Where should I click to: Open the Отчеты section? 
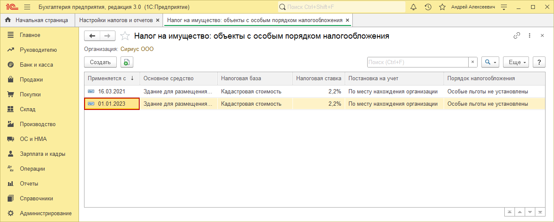coord(29,183)
